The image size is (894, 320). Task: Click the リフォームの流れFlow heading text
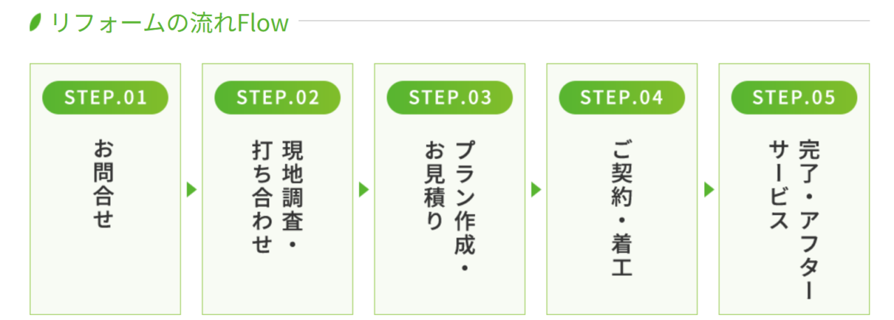170,23
